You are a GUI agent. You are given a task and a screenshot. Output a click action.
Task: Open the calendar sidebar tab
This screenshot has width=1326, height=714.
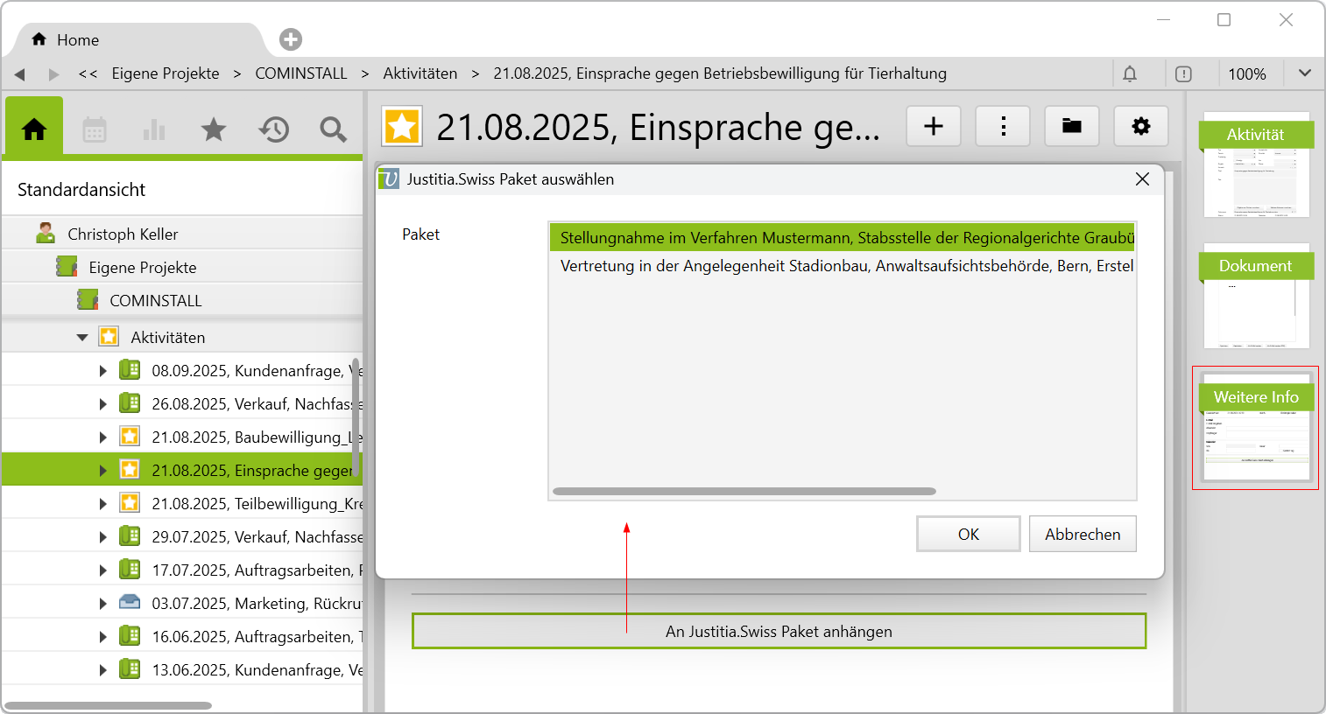point(95,129)
